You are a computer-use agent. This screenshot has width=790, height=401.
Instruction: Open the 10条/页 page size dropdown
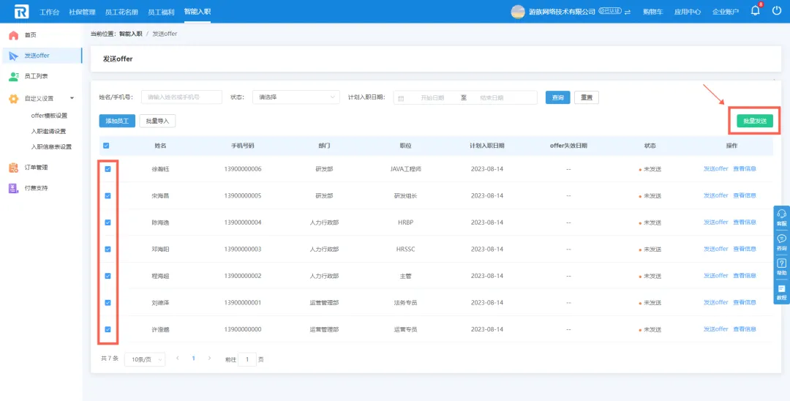click(145, 359)
